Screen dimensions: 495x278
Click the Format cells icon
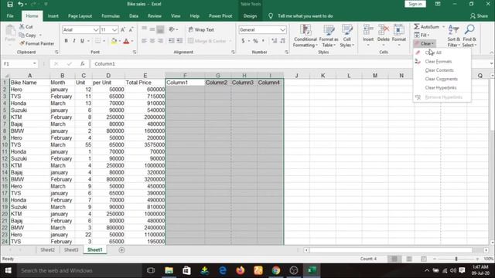[399, 30]
